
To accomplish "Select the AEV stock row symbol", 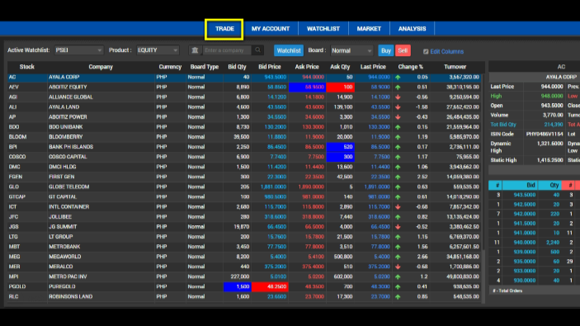I will click(14, 87).
